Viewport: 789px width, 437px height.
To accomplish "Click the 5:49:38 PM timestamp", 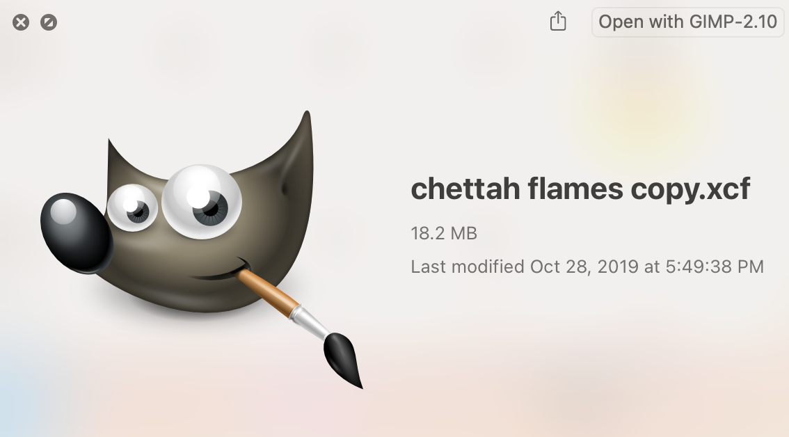I will coord(715,267).
